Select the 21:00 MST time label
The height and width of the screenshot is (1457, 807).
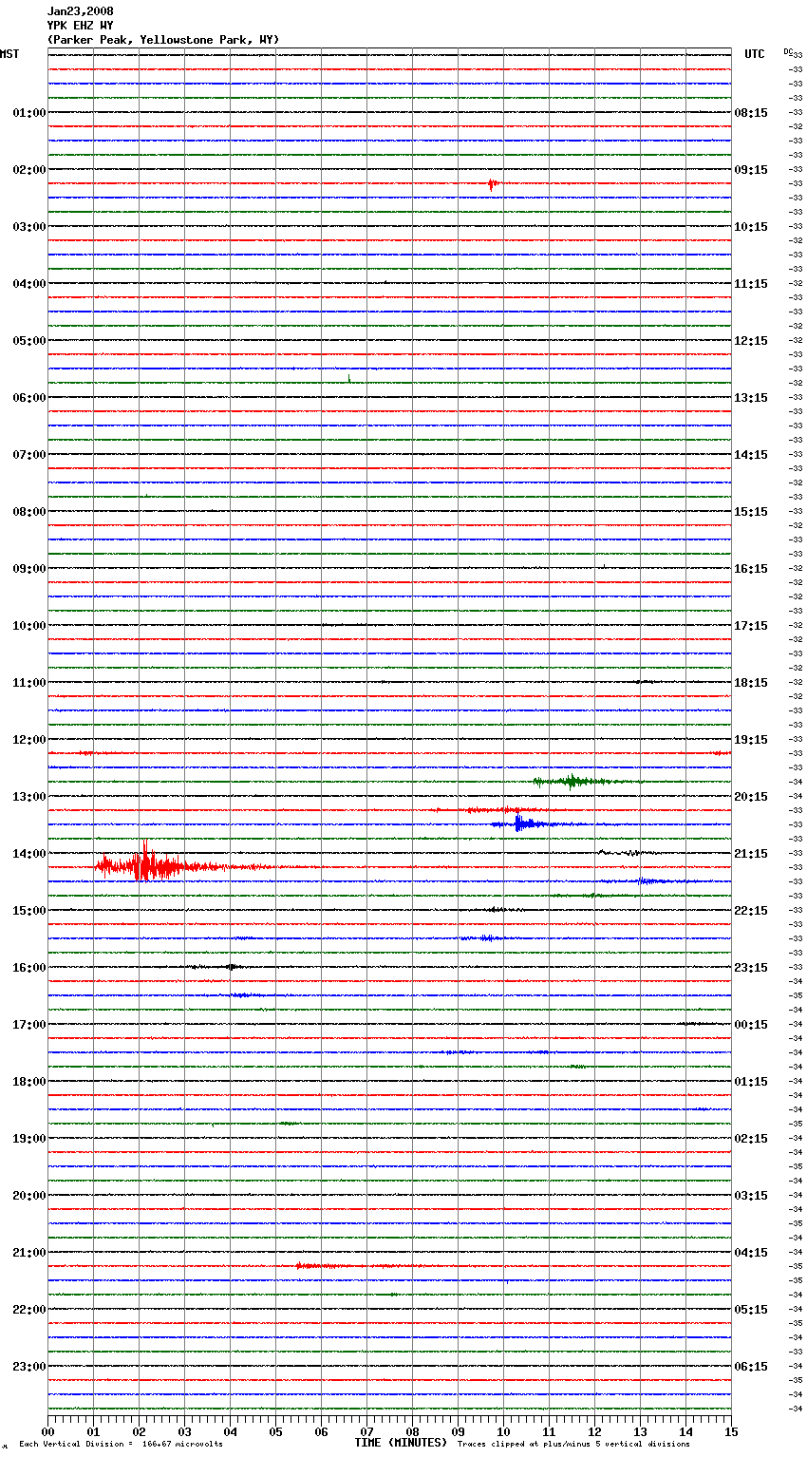pos(29,1253)
